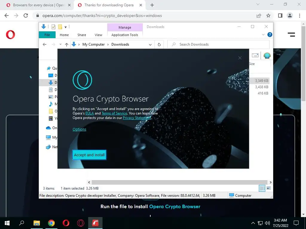Click Downloads in the address breadcrumb

pos(120,44)
